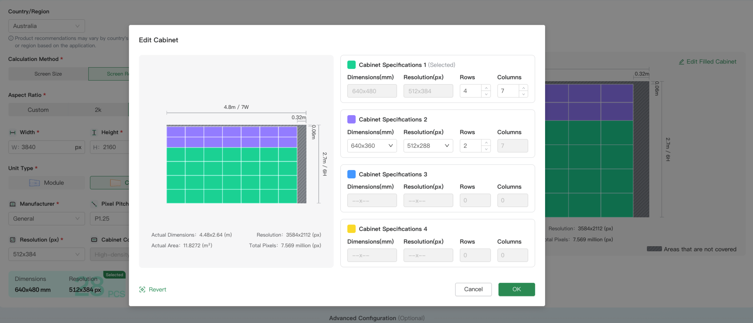The height and width of the screenshot is (323, 753).
Task: Open the 640x360 dimensions dropdown
Action: (x=372, y=146)
